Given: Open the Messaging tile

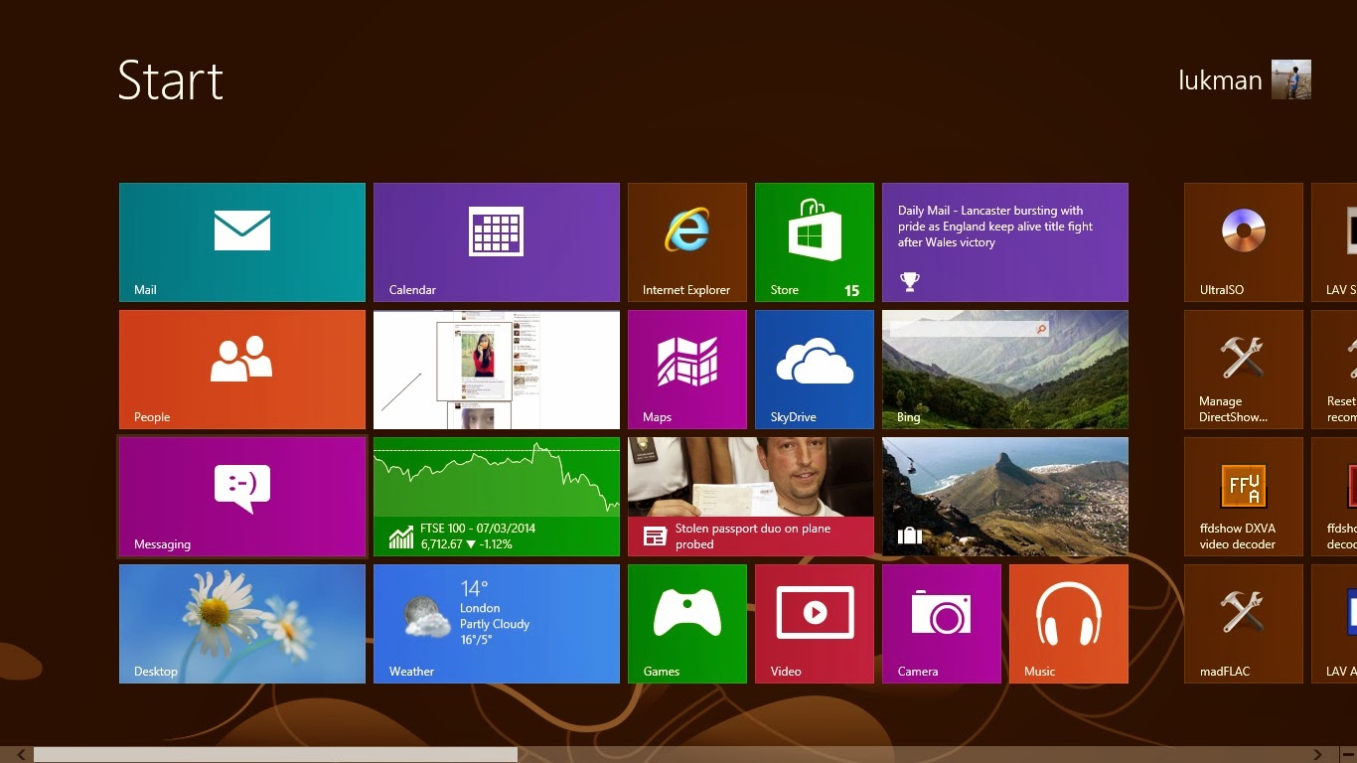Looking at the screenshot, I should 242,497.
